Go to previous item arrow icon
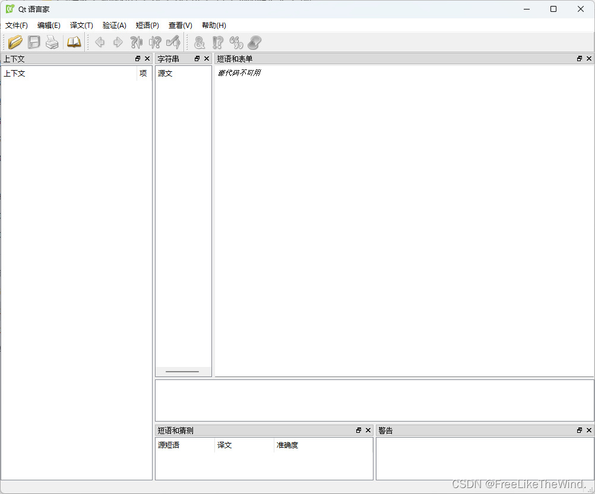 100,42
